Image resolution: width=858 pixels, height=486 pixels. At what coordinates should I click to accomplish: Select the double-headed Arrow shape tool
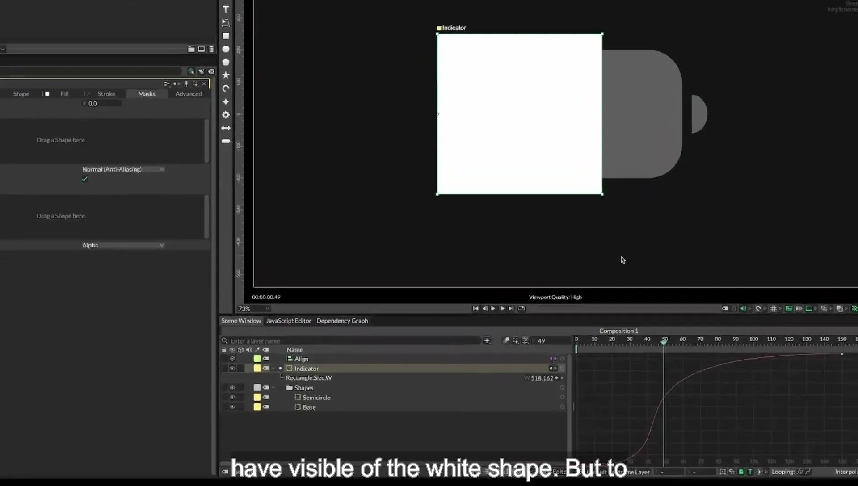(226, 128)
